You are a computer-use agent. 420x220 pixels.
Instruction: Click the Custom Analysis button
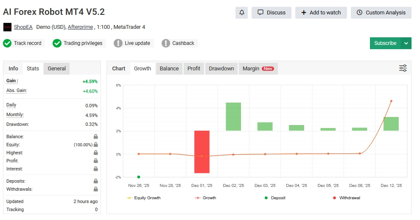point(381,13)
